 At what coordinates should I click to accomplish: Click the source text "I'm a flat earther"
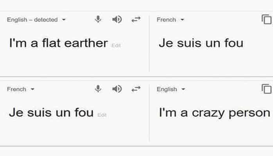pos(58,43)
